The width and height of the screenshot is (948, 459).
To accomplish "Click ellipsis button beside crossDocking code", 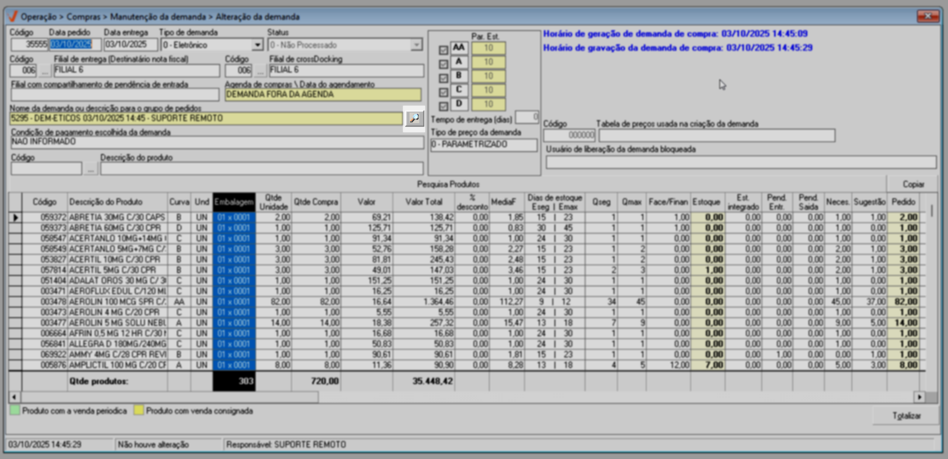I will tap(260, 71).
